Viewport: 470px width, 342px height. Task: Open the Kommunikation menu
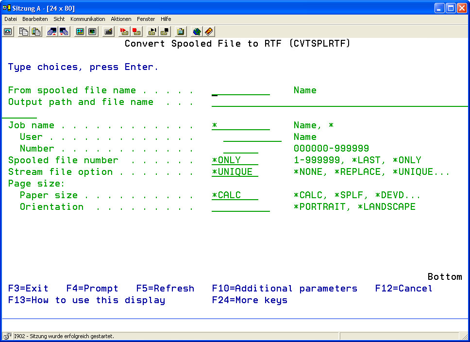(x=87, y=19)
